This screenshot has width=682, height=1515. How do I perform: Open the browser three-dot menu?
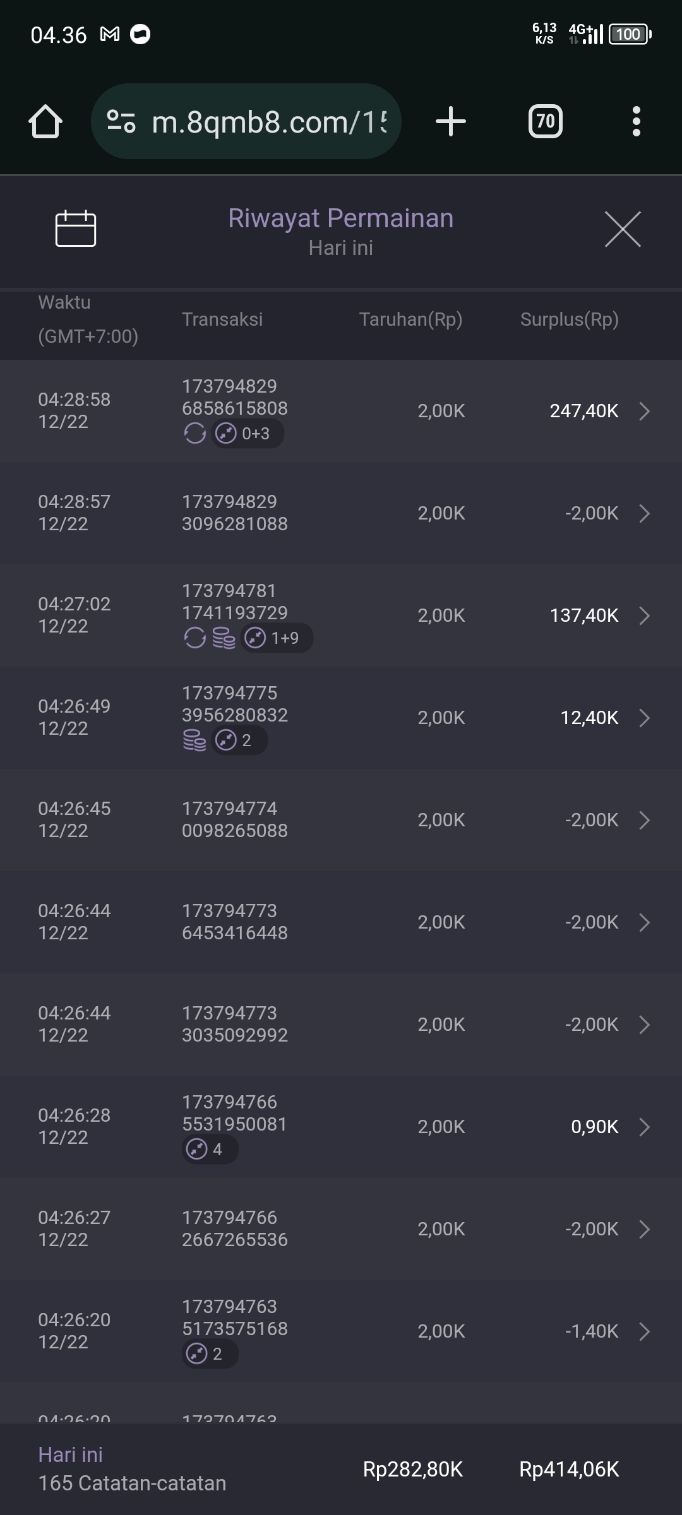tap(636, 121)
